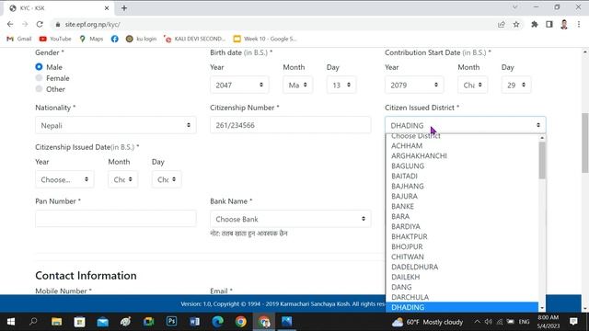Open Microsoft Edge from the taskbar
The height and width of the screenshot is (331, 589).
218,322
